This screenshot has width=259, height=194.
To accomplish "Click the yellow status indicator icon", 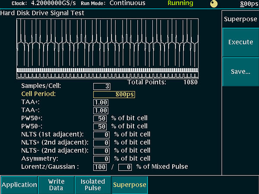I will (x=214, y=3).
